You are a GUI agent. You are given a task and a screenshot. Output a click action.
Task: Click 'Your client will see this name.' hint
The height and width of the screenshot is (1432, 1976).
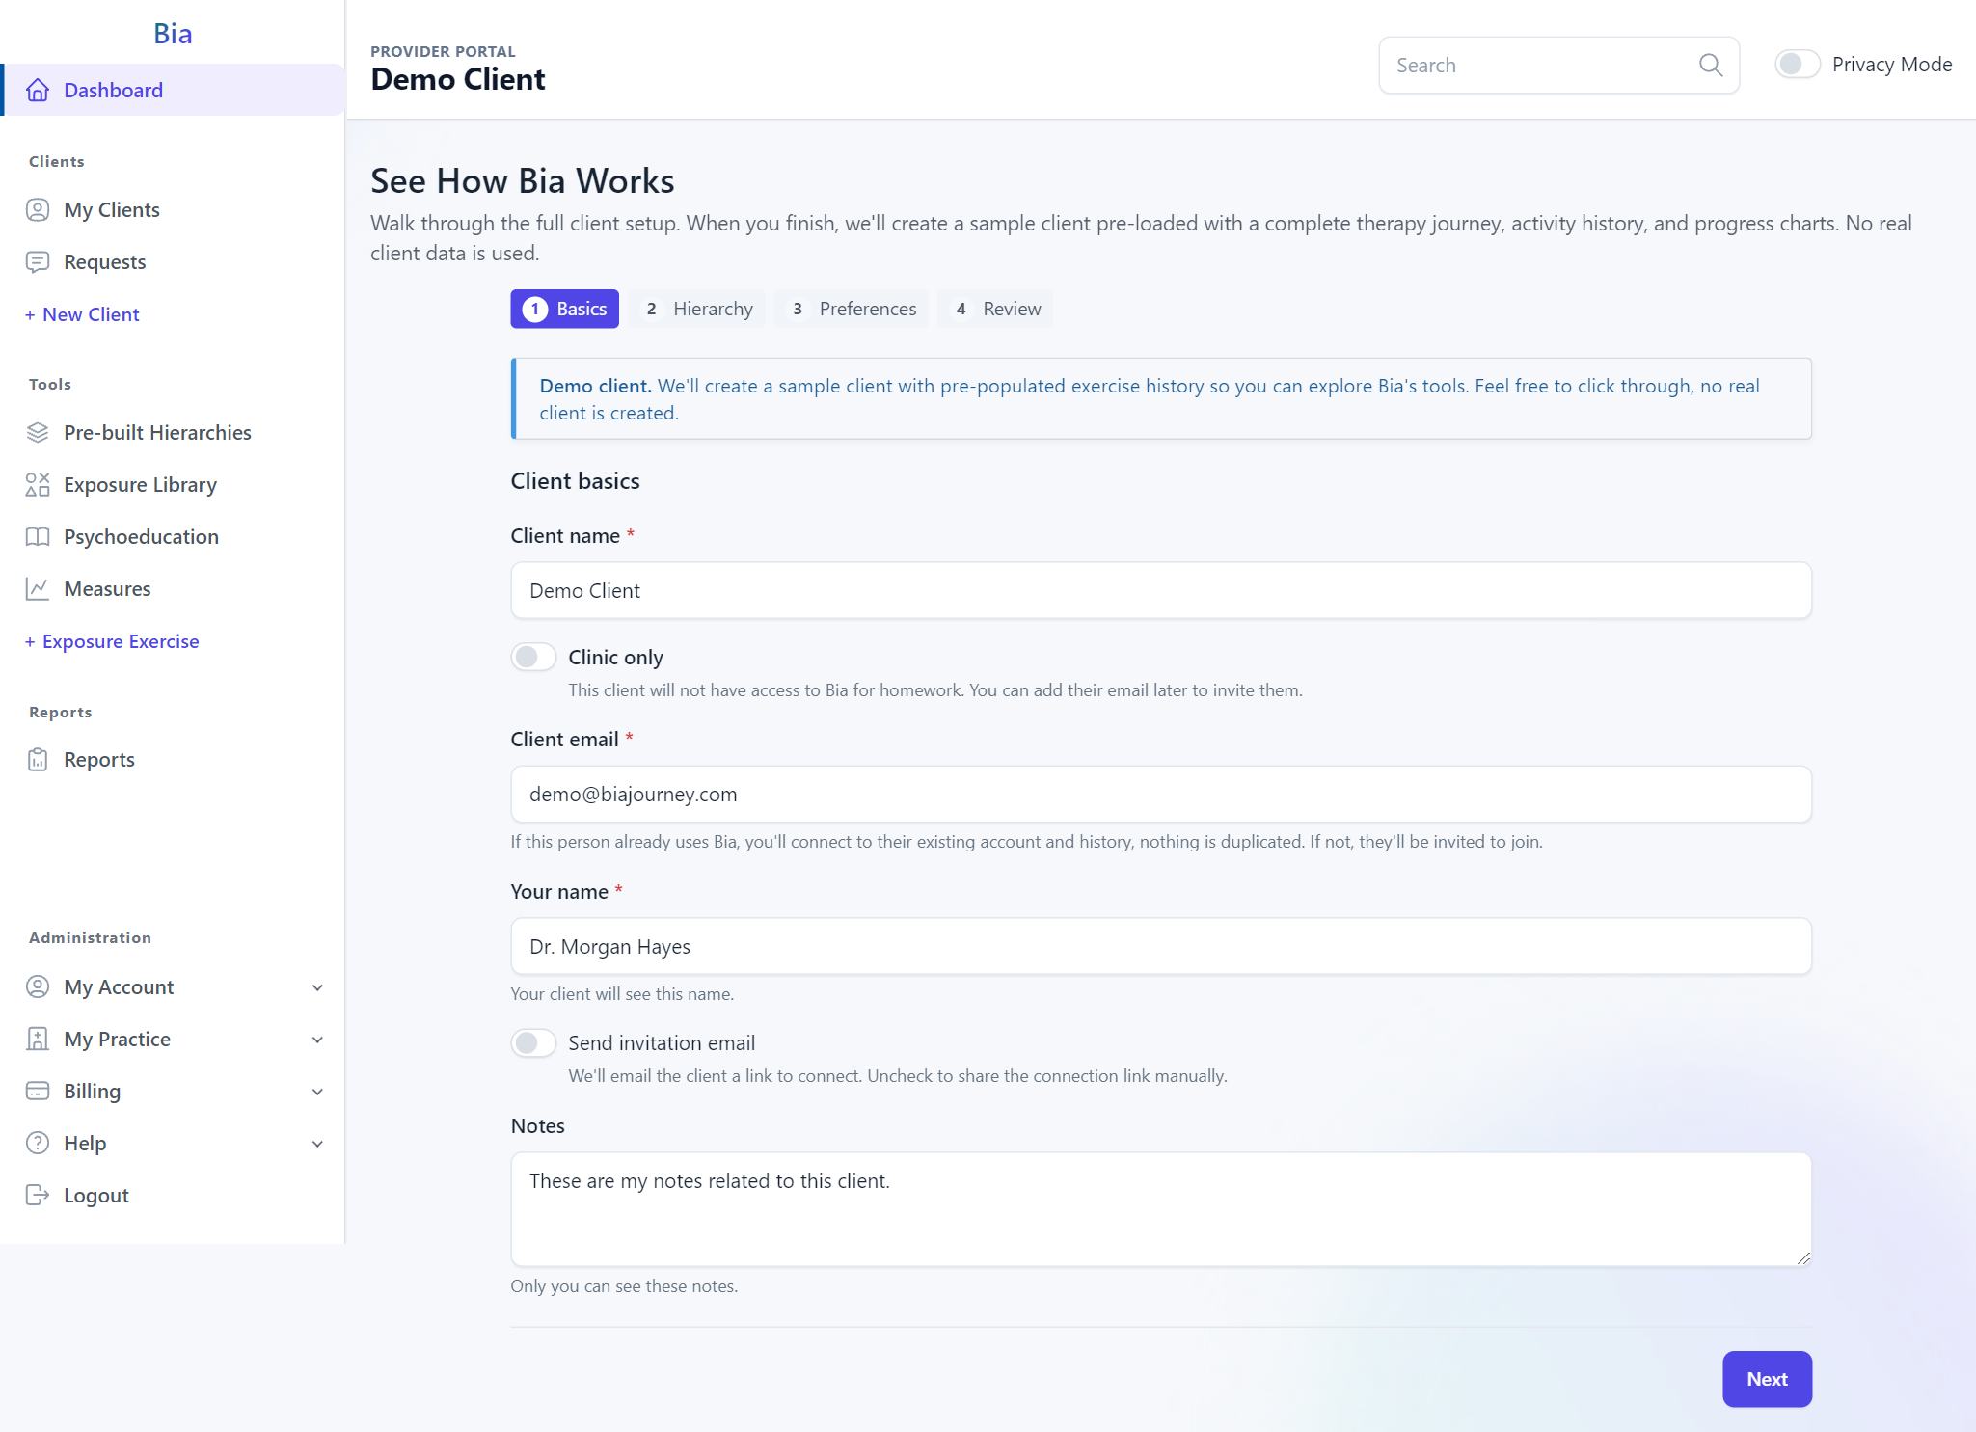click(622, 994)
